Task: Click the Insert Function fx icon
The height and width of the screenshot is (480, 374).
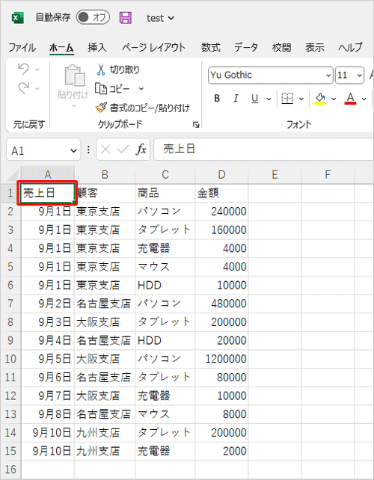Action: pos(141,150)
